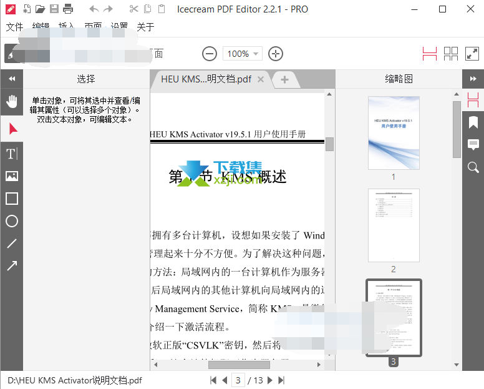Click the Icecream PDF Editor app logo
This screenshot has height=389, width=484.
point(11,9)
